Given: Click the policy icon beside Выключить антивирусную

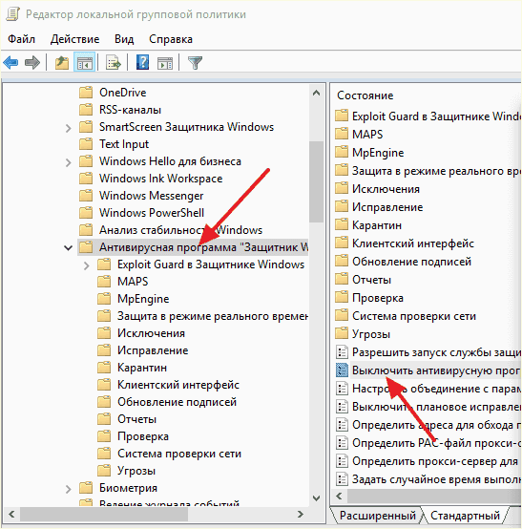Looking at the screenshot, I should [x=342, y=370].
